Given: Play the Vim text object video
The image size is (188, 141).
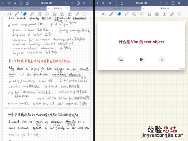Looking at the screenshot, I should click(x=141, y=60).
